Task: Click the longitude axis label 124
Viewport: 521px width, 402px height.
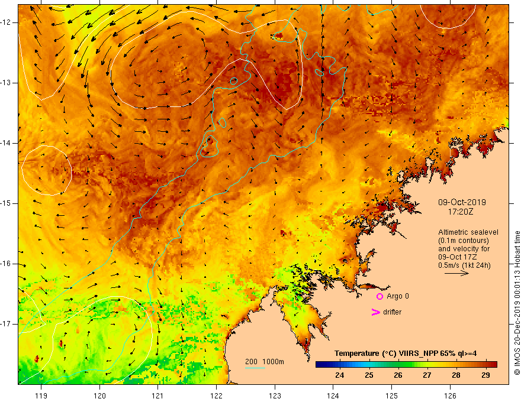Action: tap(333, 395)
